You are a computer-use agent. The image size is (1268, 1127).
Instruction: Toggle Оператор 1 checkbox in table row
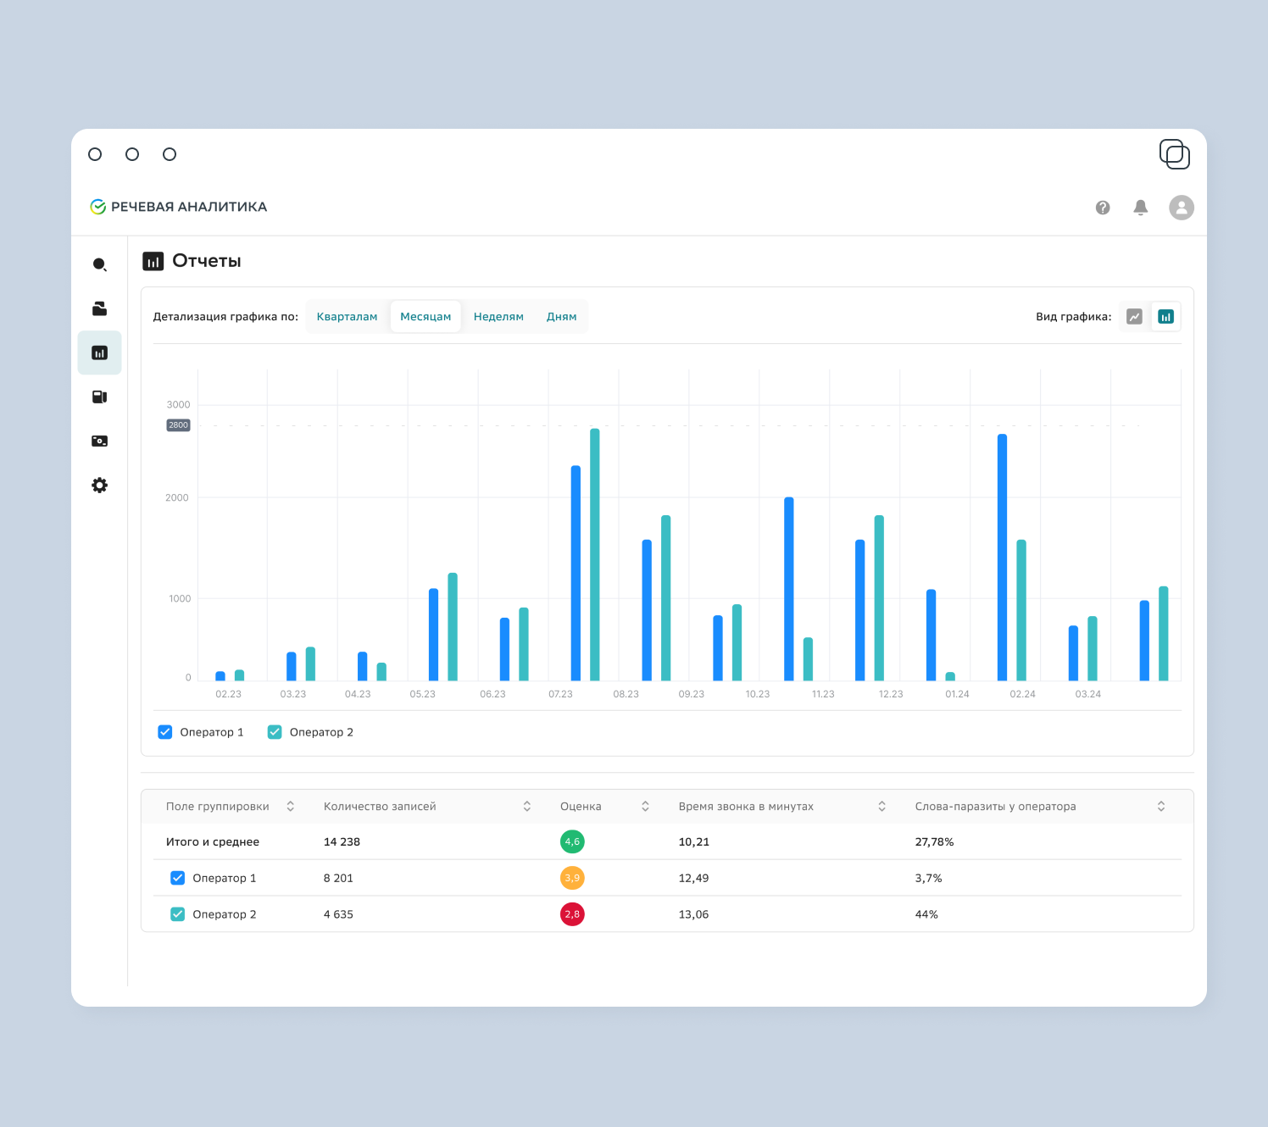point(178,878)
